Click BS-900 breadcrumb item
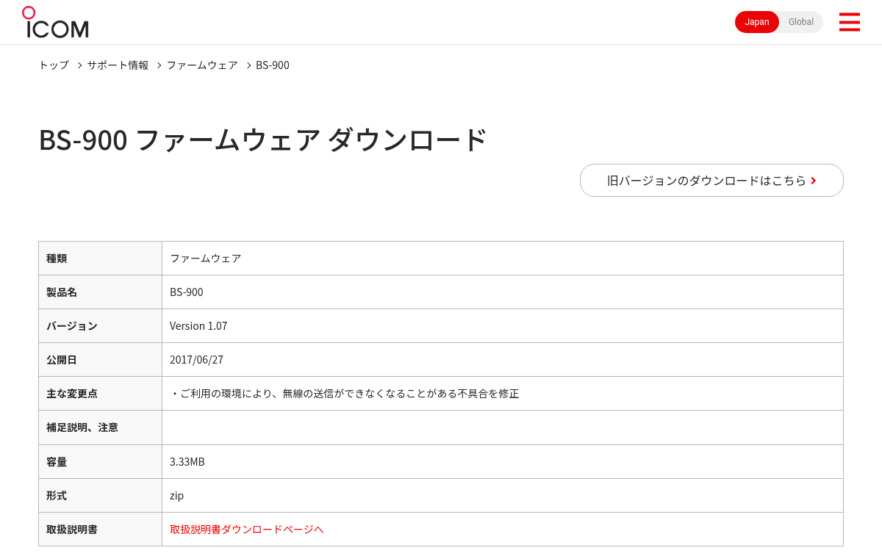Viewport: 882px width, 556px height. pos(273,65)
